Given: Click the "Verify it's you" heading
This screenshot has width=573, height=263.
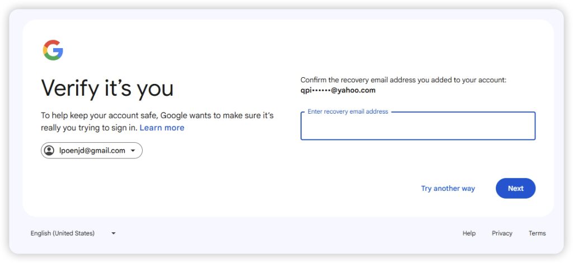Looking at the screenshot, I should pyautogui.click(x=107, y=88).
